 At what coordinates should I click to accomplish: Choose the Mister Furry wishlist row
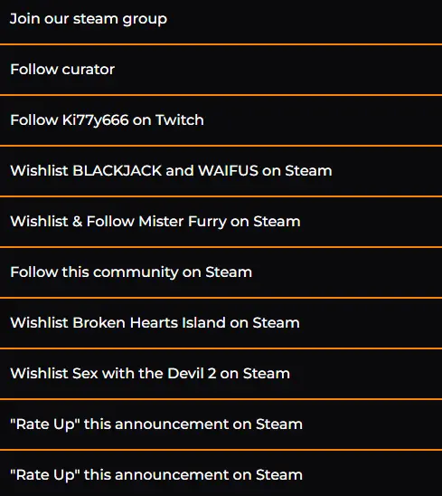click(221, 222)
